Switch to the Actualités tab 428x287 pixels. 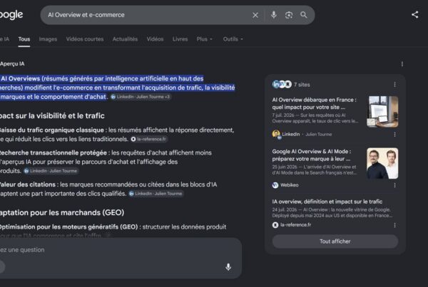pyautogui.click(x=126, y=39)
